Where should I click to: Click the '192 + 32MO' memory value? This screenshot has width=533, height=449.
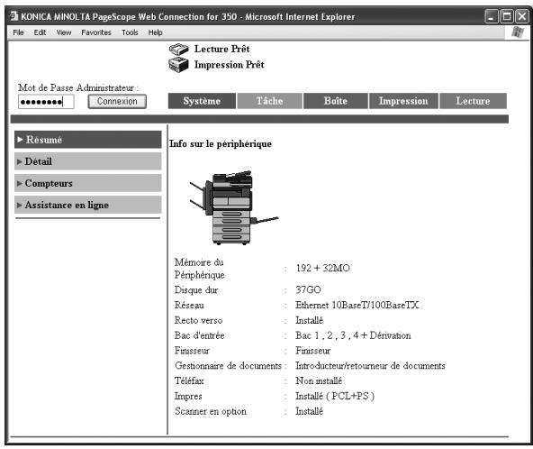(322, 269)
